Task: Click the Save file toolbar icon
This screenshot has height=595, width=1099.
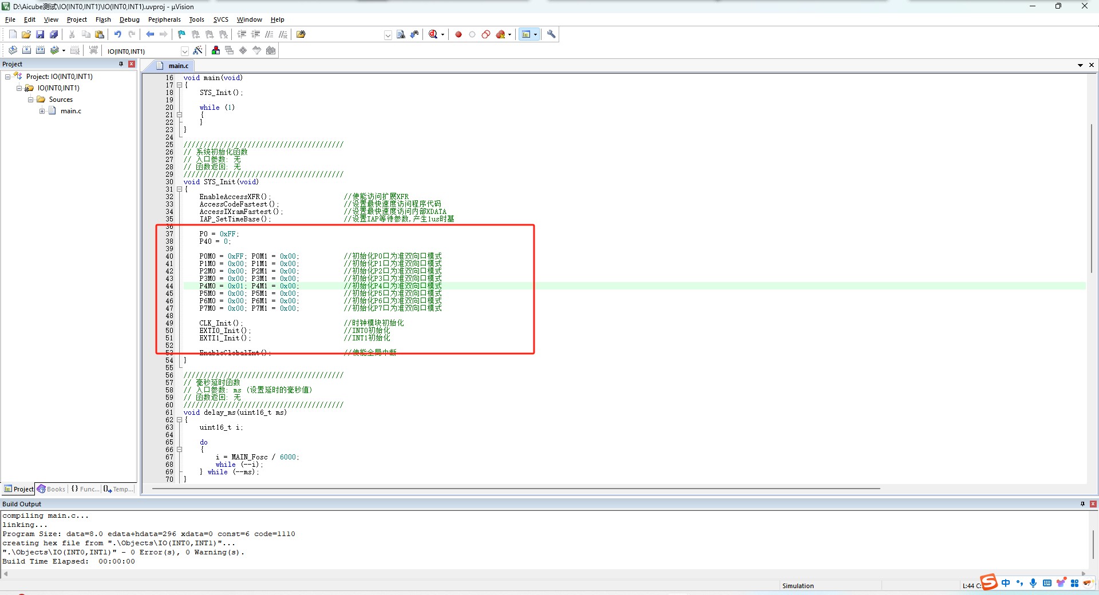Action: (x=40, y=34)
